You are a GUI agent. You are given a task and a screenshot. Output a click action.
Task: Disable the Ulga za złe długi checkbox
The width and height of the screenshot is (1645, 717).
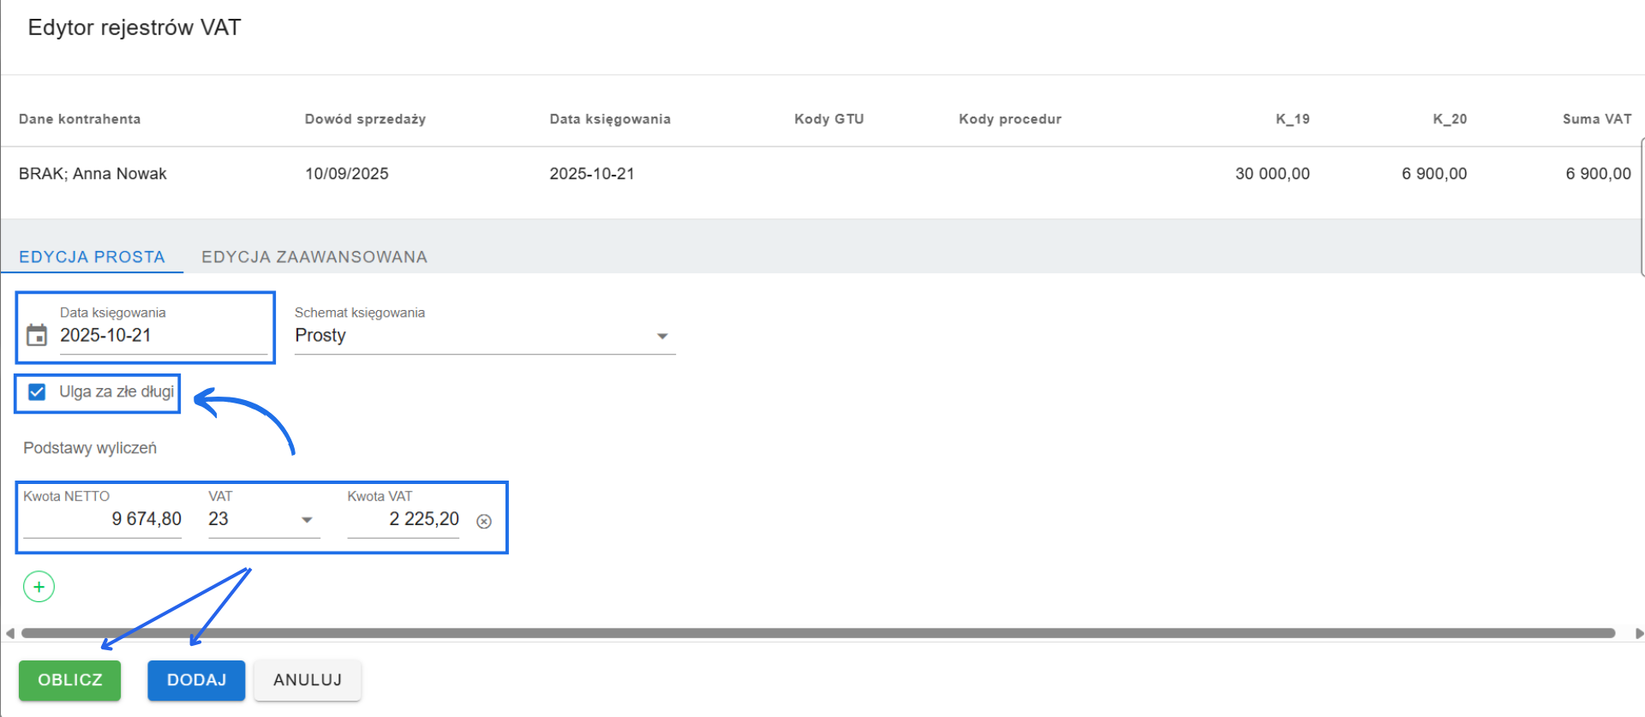tap(36, 392)
